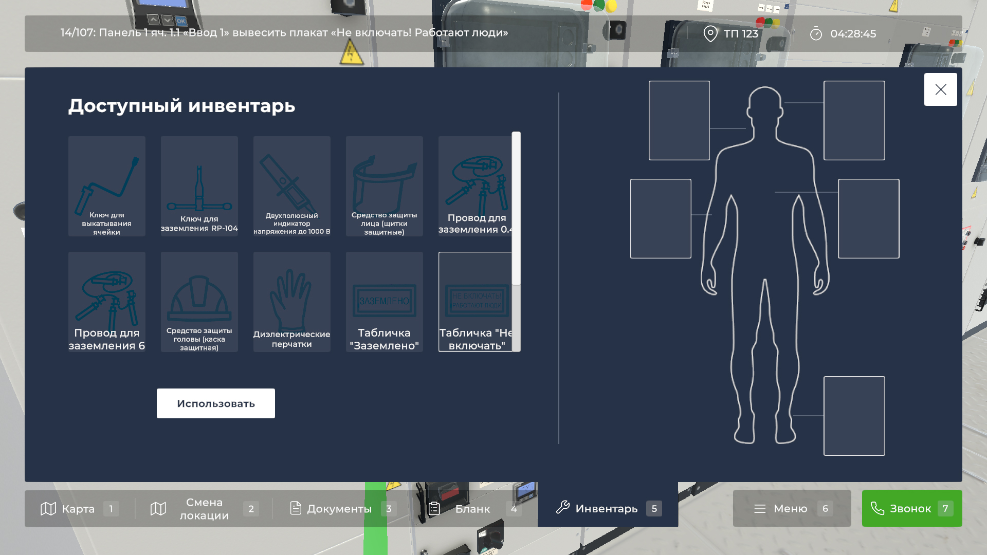Pick the RP-104 grounding key

(199, 186)
